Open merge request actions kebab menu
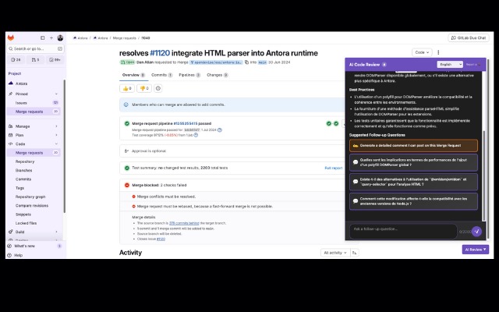 [x=438, y=52]
